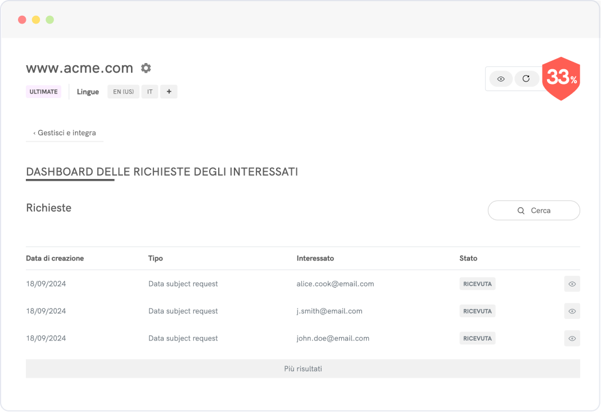Click the ULTIMATE plan badge
This screenshot has width=601, height=412.
coord(43,92)
